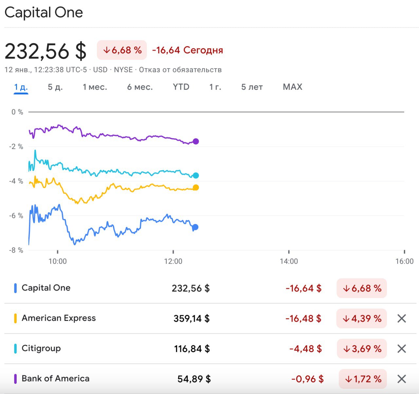Click the cyan Citigroup chart endpoint dot
The image size is (419, 394).
coord(196,176)
